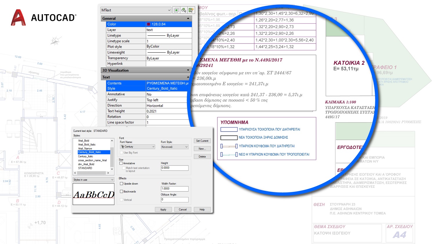Click the Line space factor value
435x244 pixels.
168,122
